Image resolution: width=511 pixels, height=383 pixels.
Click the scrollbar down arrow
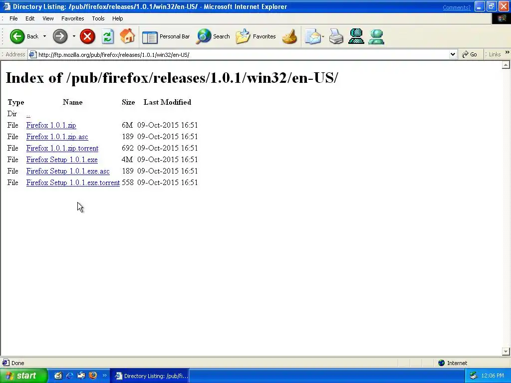(506, 352)
